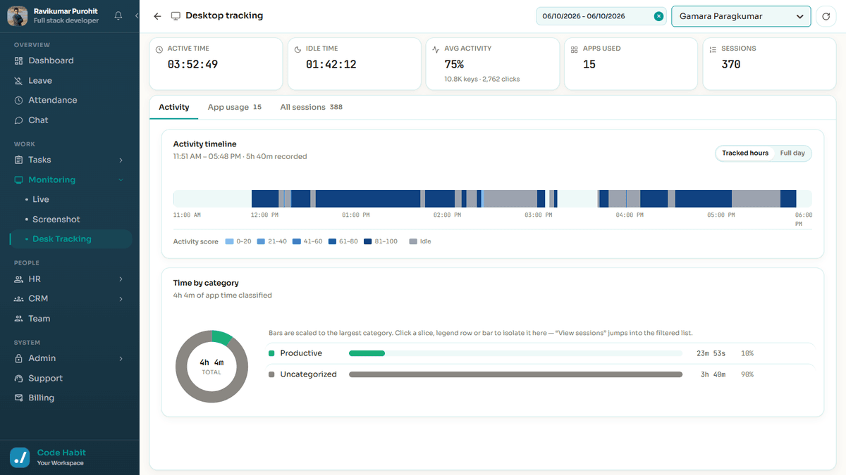
Task: Click the Idle Time moon icon
Action: pos(299,49)
